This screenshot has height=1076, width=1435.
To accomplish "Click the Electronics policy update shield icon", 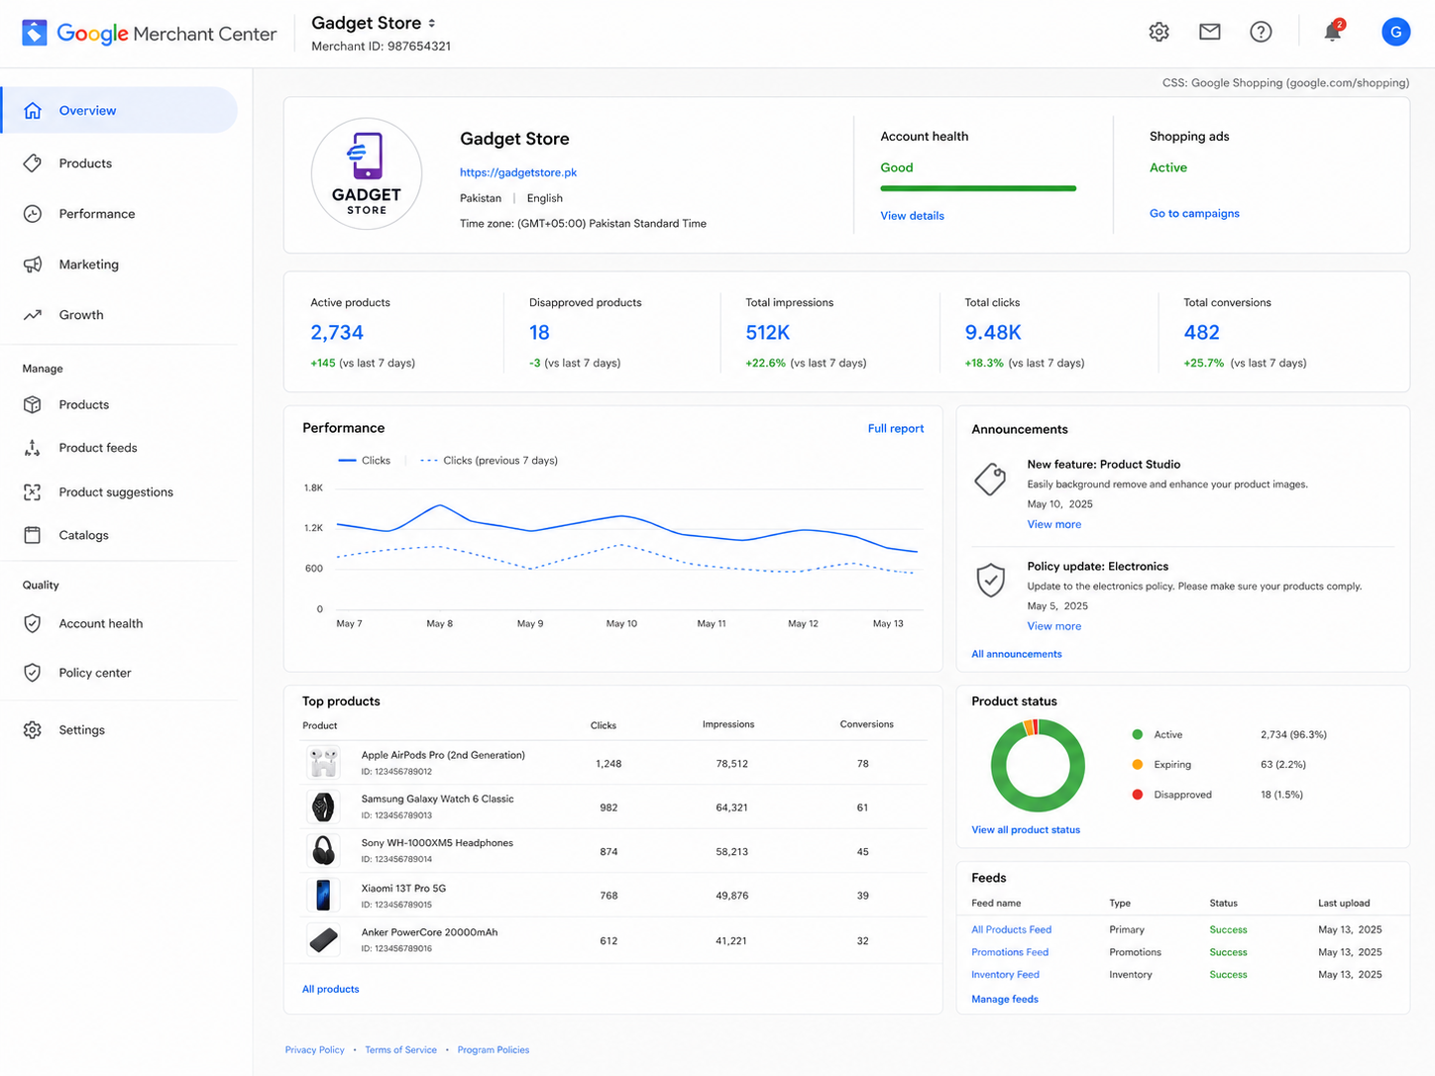I will coord(990,581).
